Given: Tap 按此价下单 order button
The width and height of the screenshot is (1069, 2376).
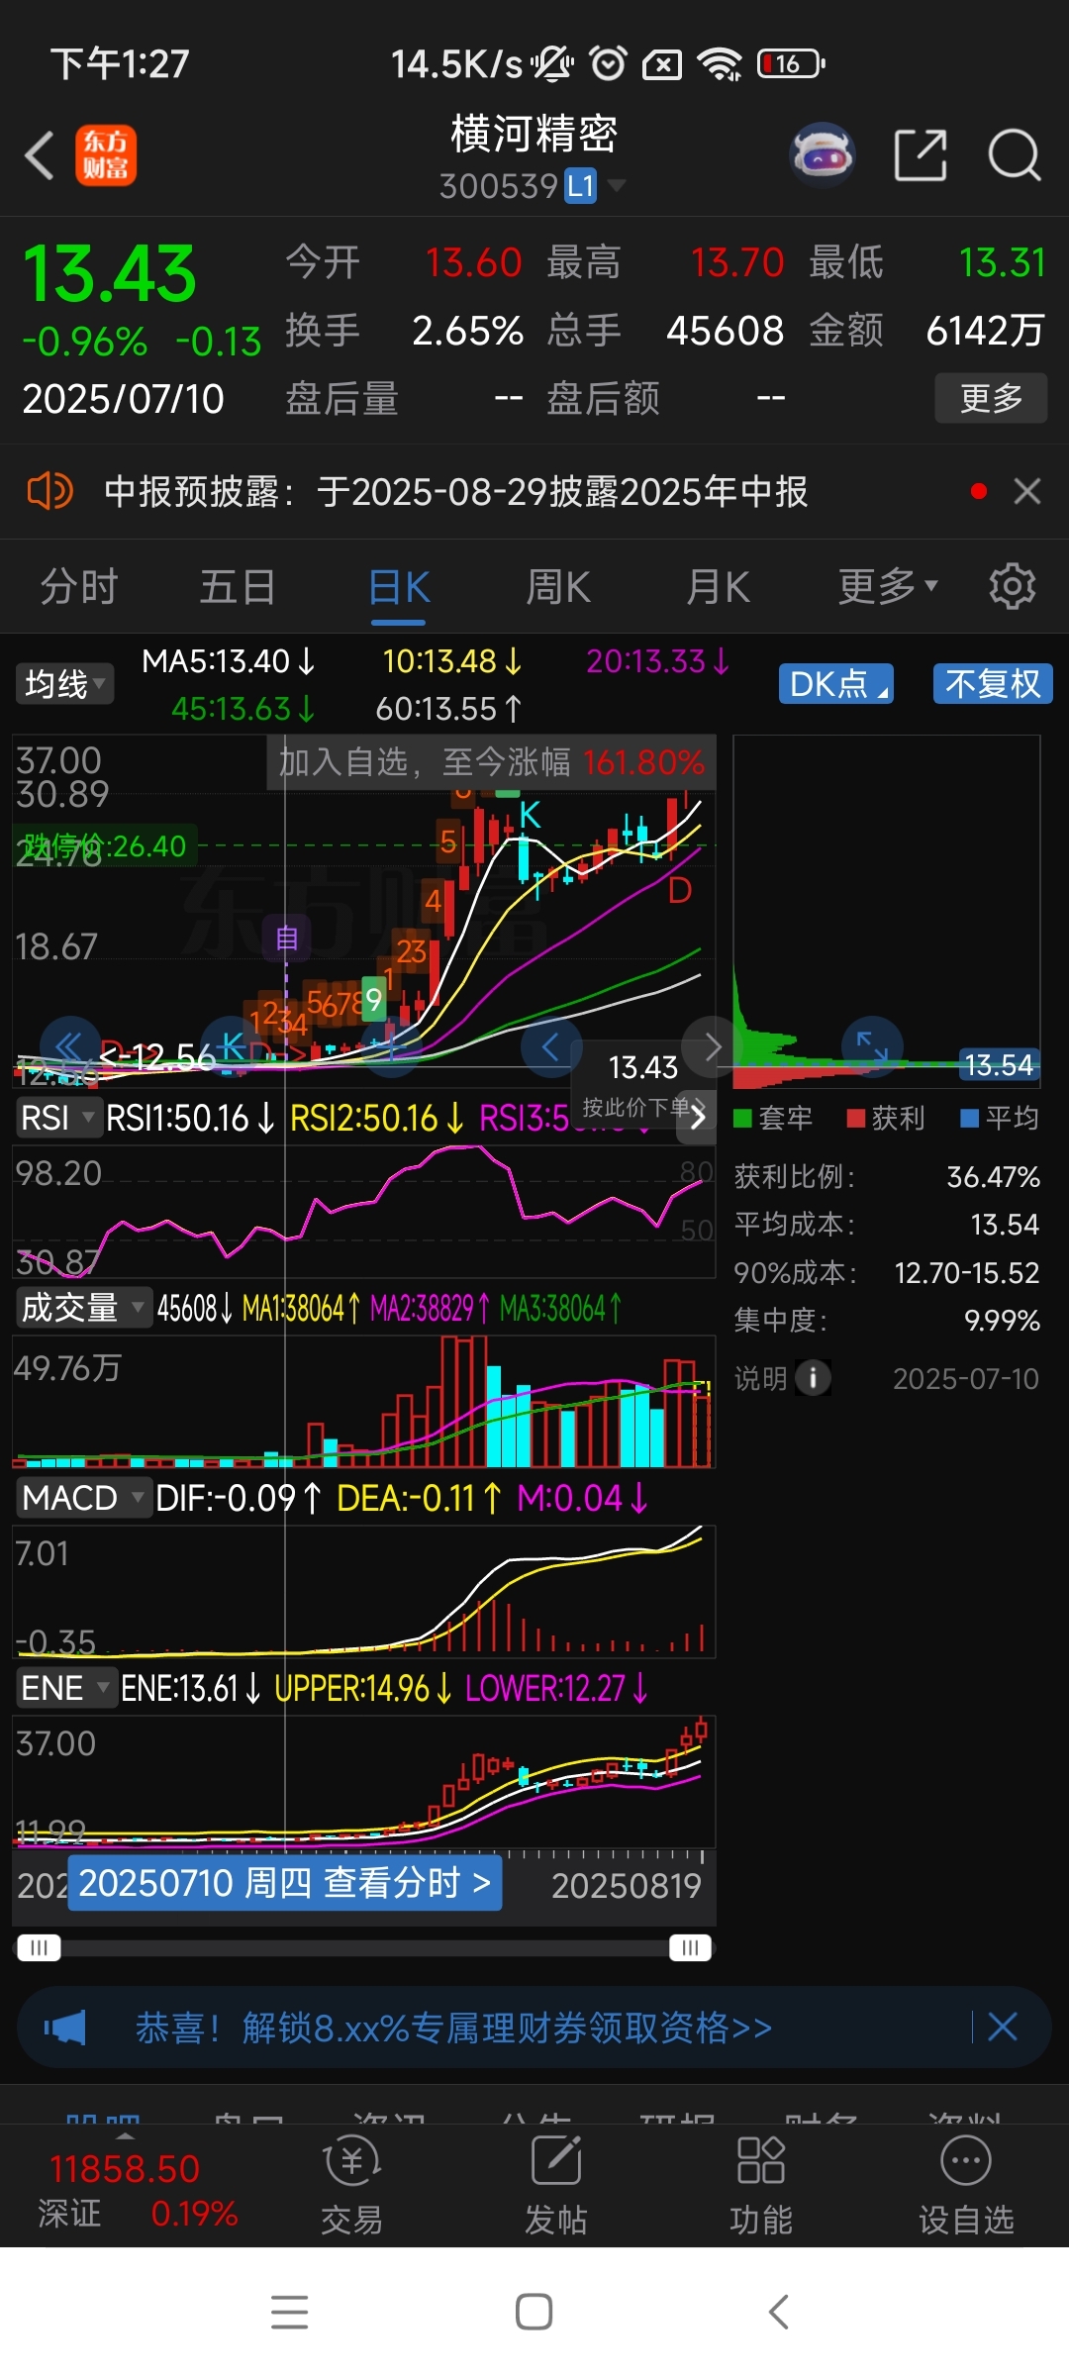Looking at the screenshot, I should 643,1107.
